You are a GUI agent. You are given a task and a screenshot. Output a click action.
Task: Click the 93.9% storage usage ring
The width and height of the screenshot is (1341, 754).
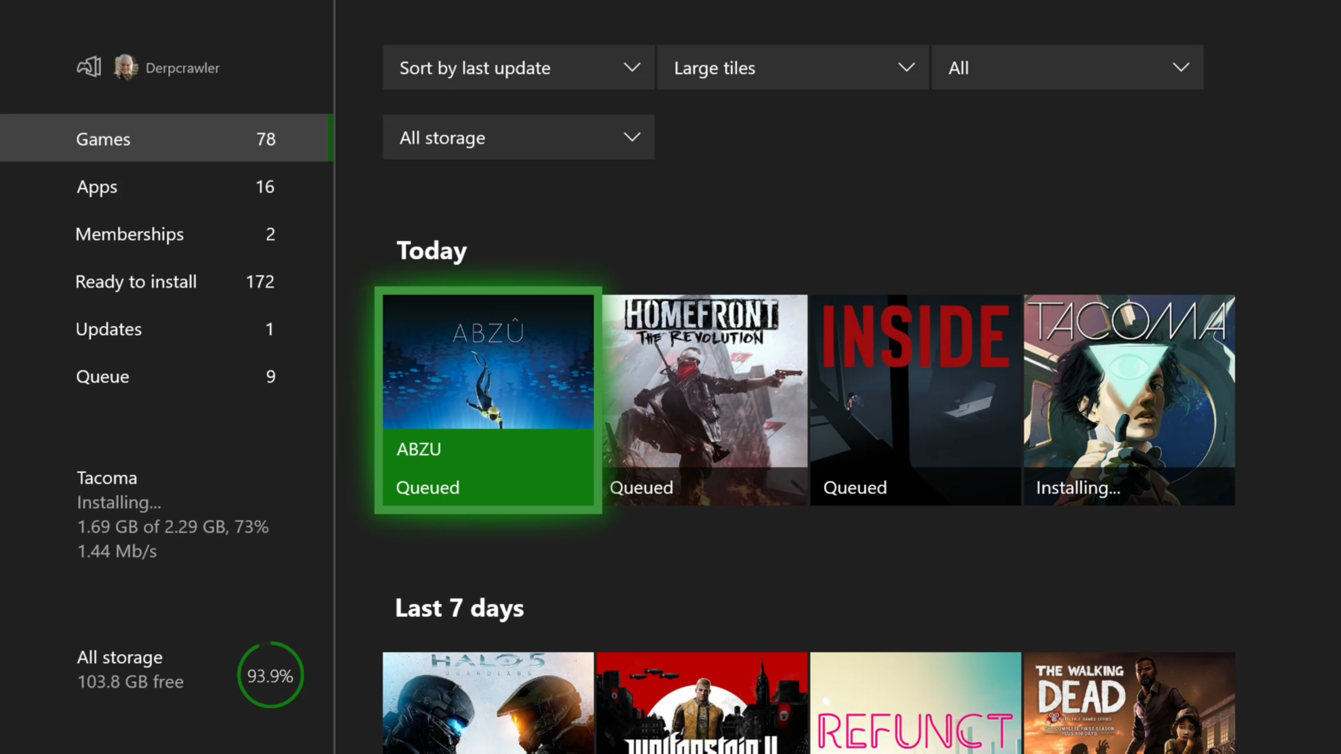click(270, 675)
